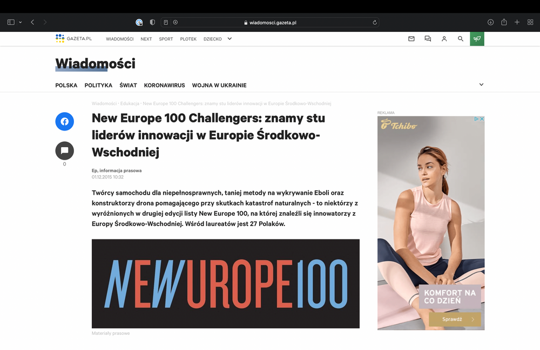Open Tchibo logo in ad
The height and width of the screenshot is (350, 540).
tap(399, 125)
